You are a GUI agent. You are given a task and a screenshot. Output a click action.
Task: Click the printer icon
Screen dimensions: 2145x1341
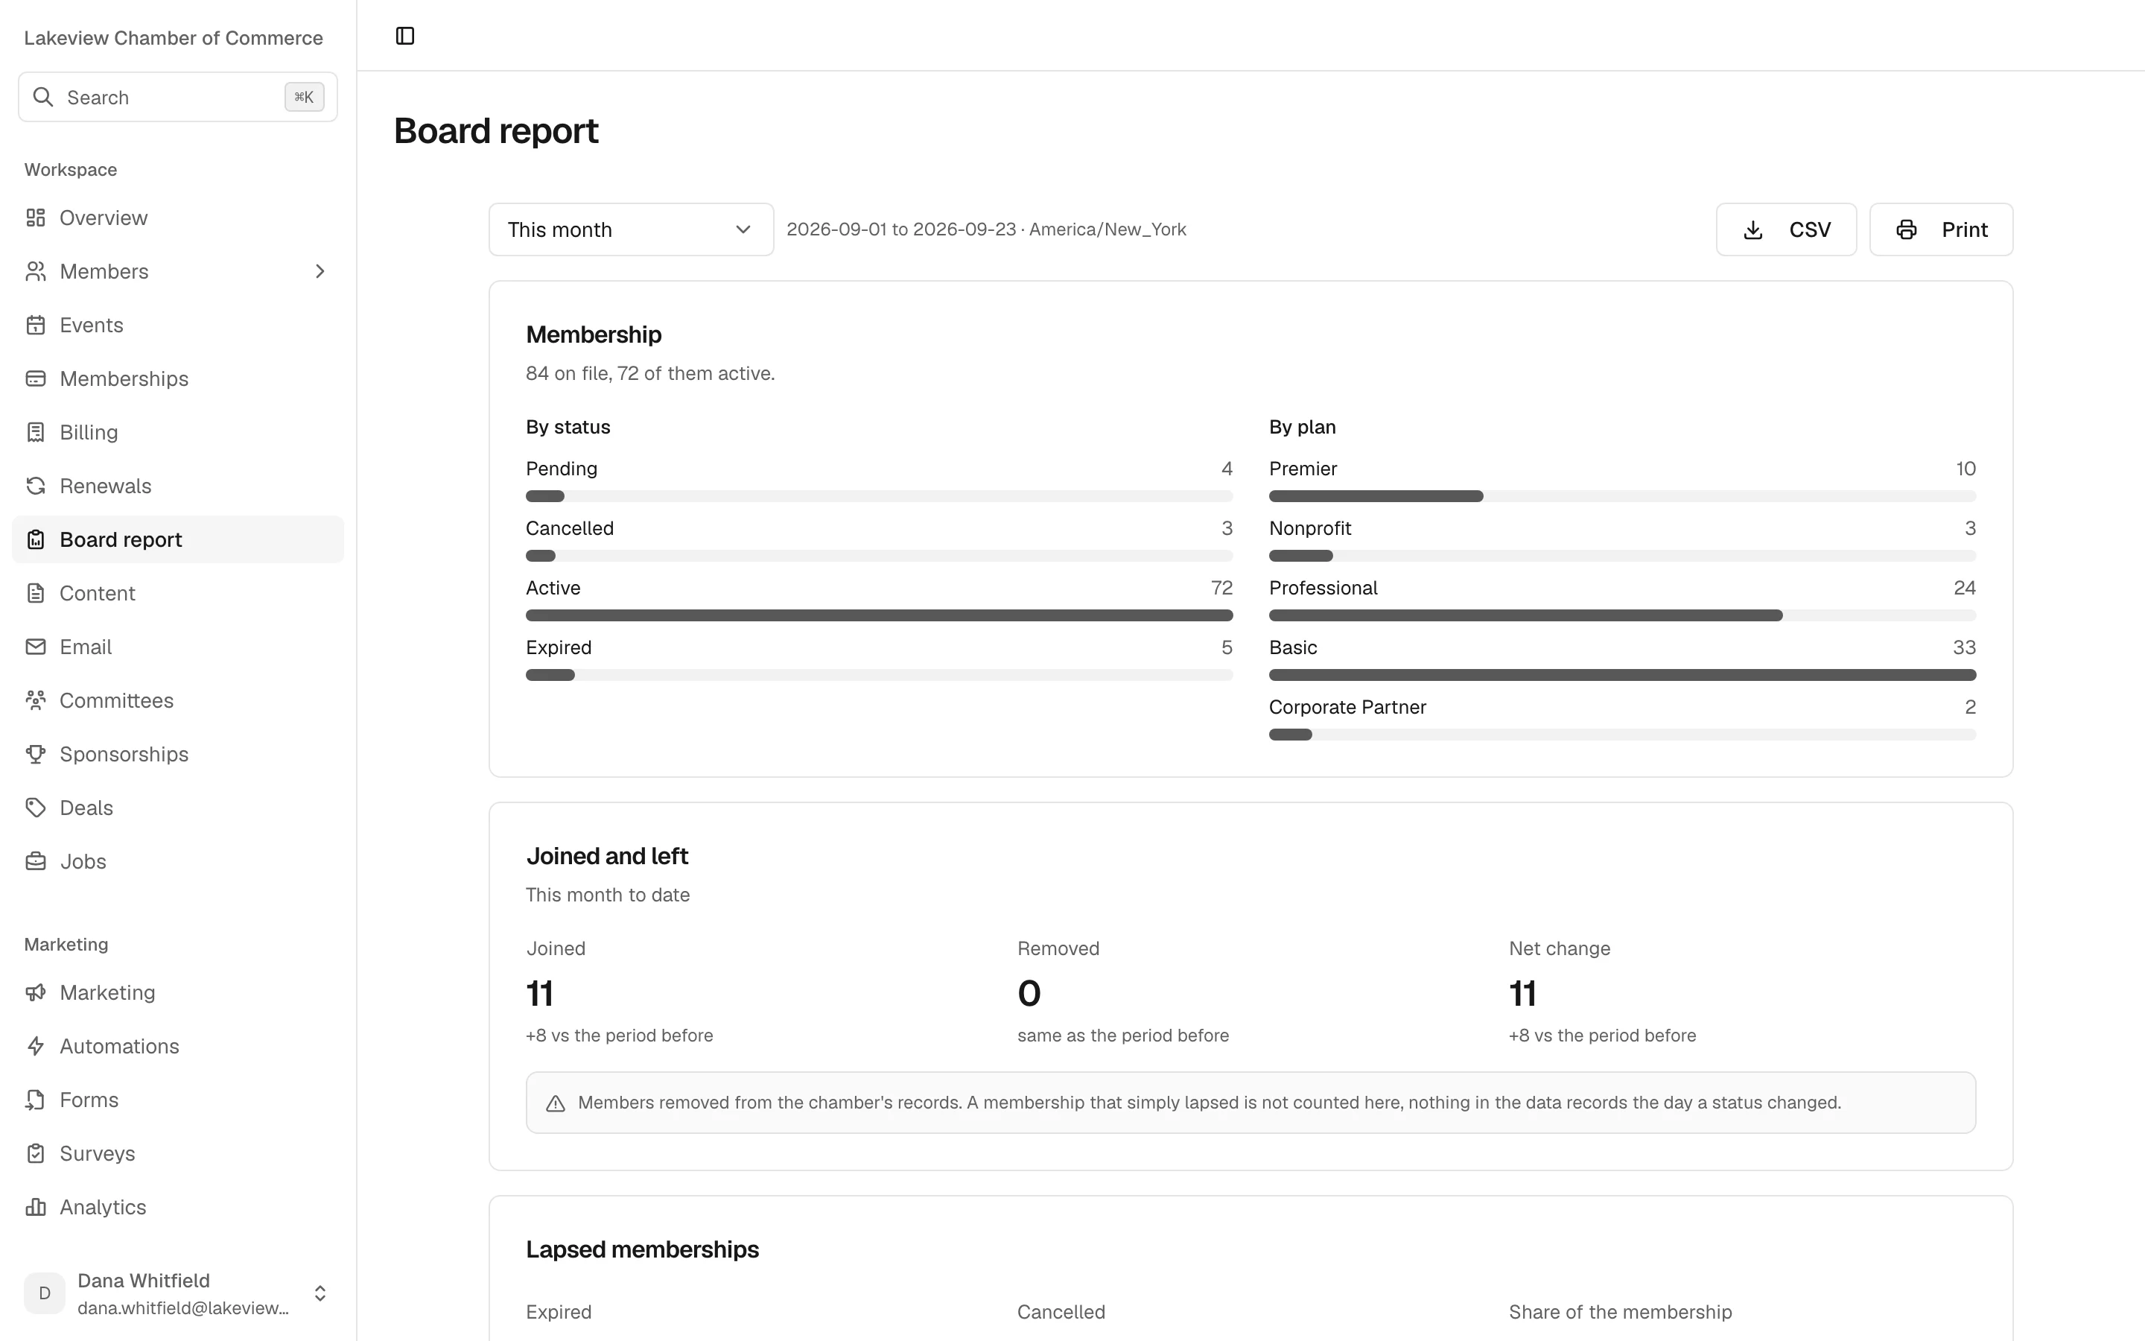tap(1907, 229)
